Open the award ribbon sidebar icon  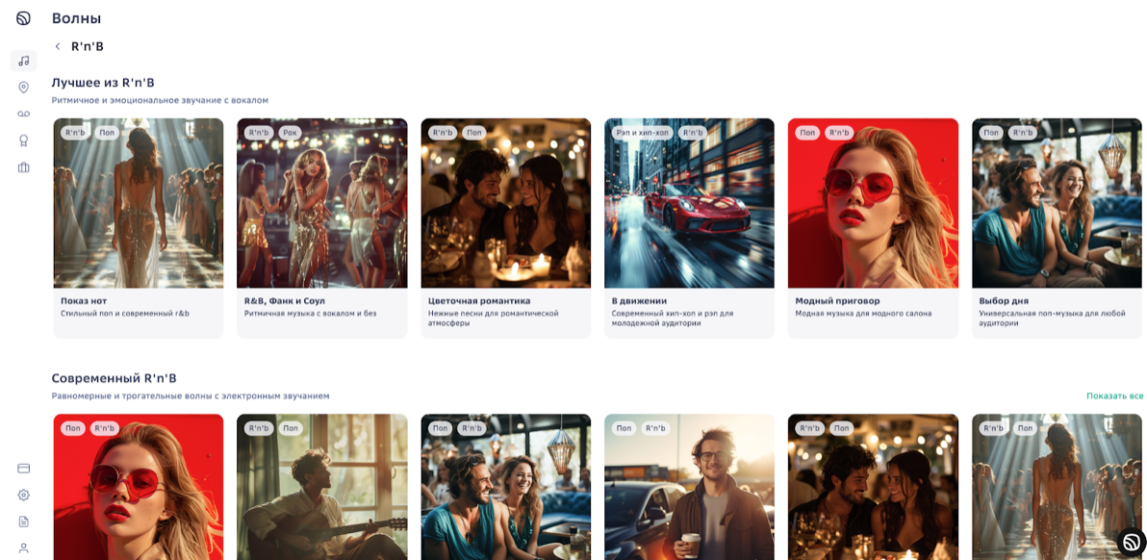[x=23, y=140]
